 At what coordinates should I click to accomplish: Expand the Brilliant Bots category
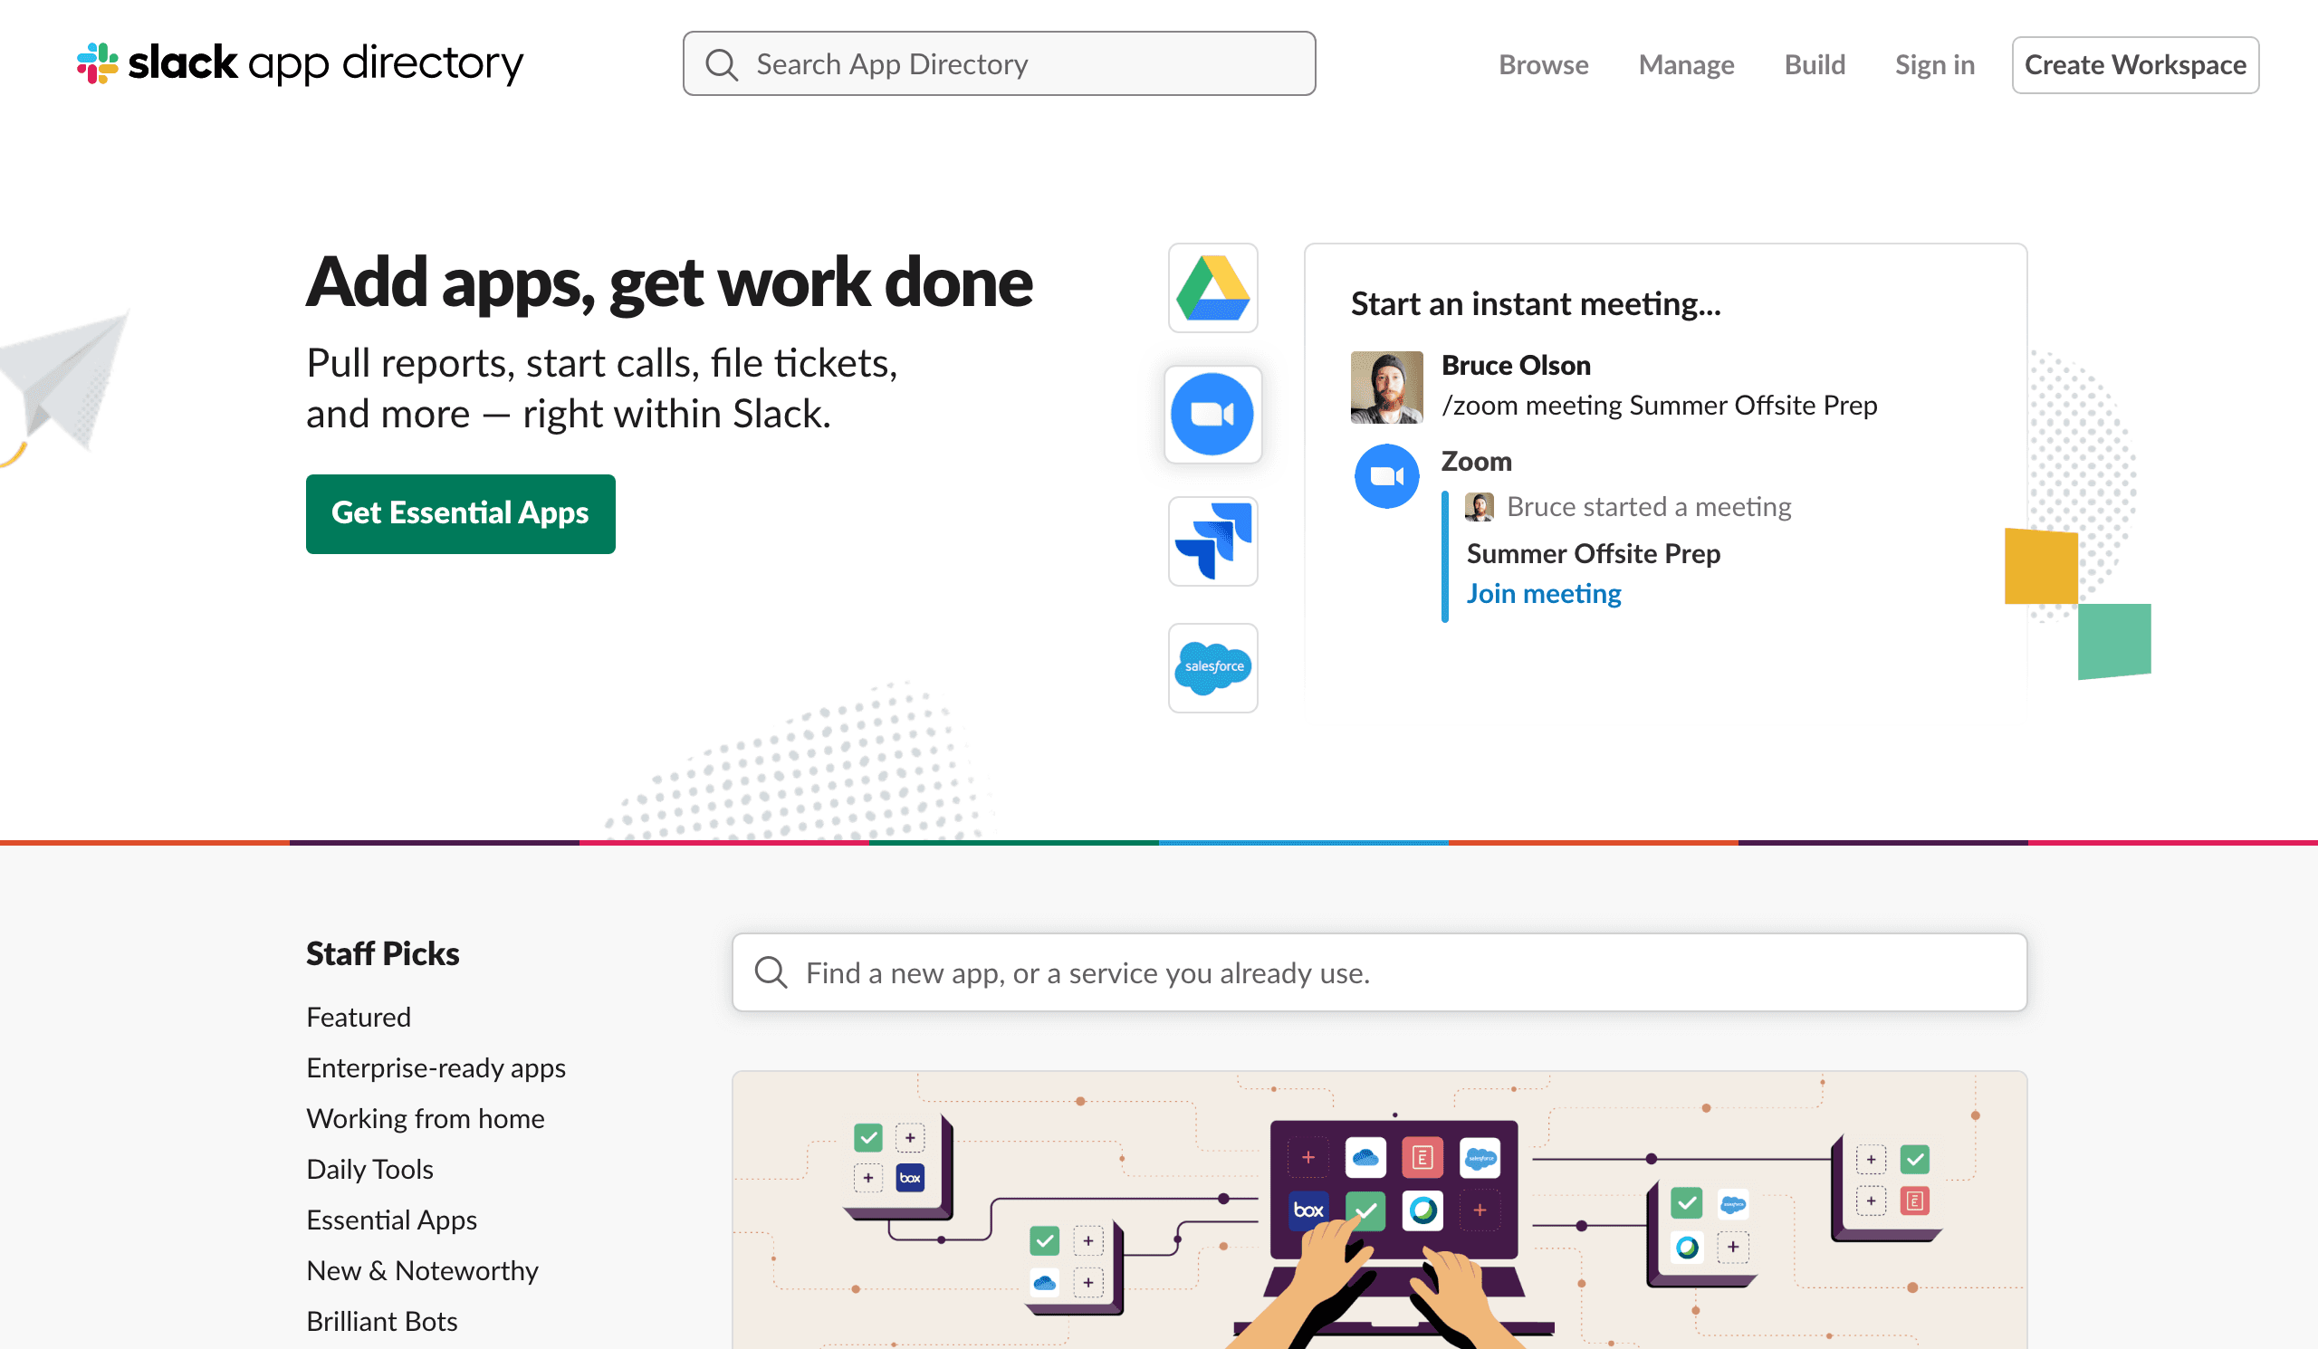click(x=382, y=1322)
